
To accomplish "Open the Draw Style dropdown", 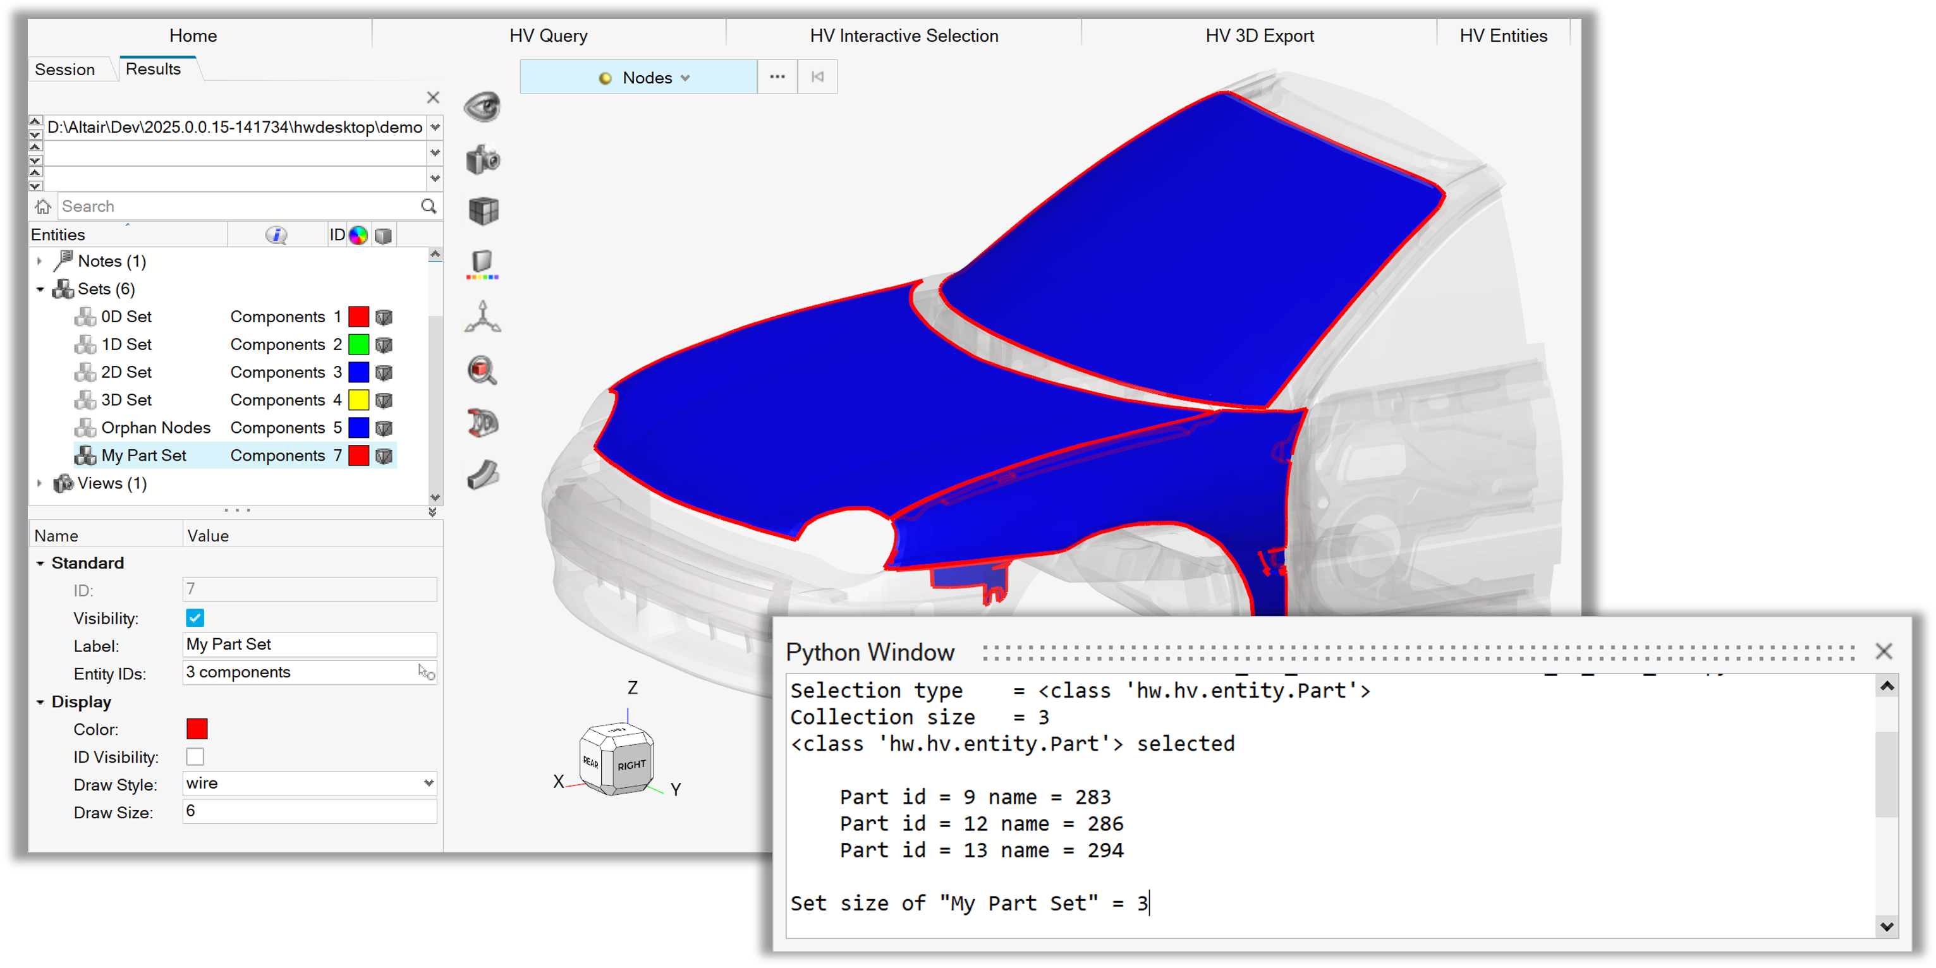I will tap(309, 783).
